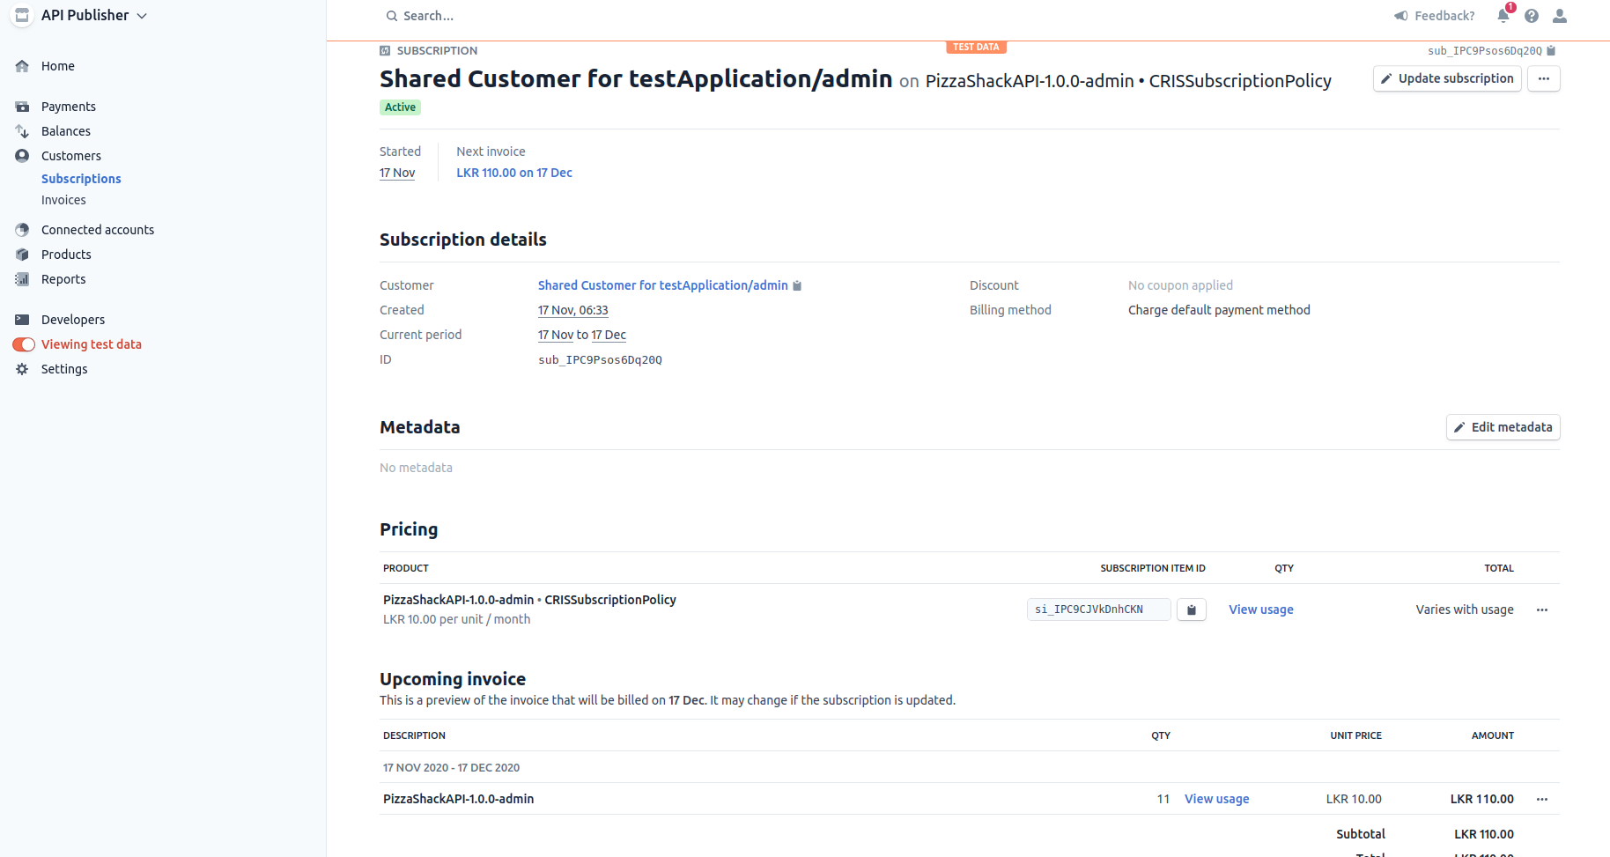Go to Invoices in the sidebar
The image size is (1610, 857).
pos(63,200)
